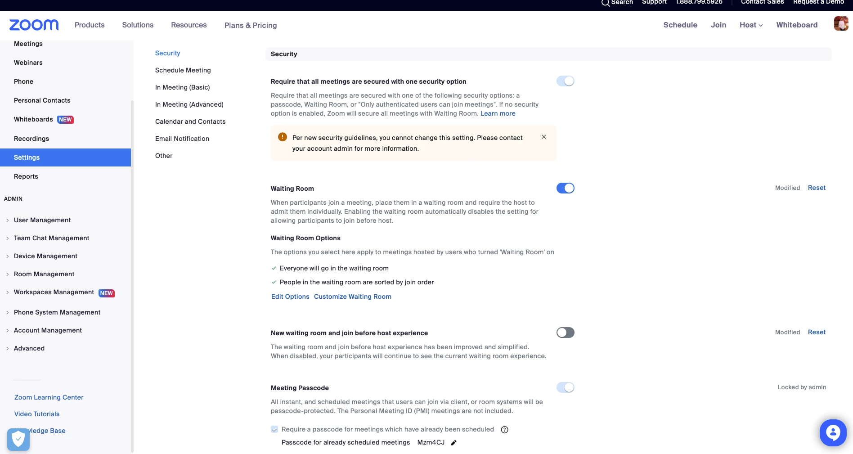Jump to Calendar and Contacts settings
Viewport: 853px width, 454px height.
pos(190,121)
